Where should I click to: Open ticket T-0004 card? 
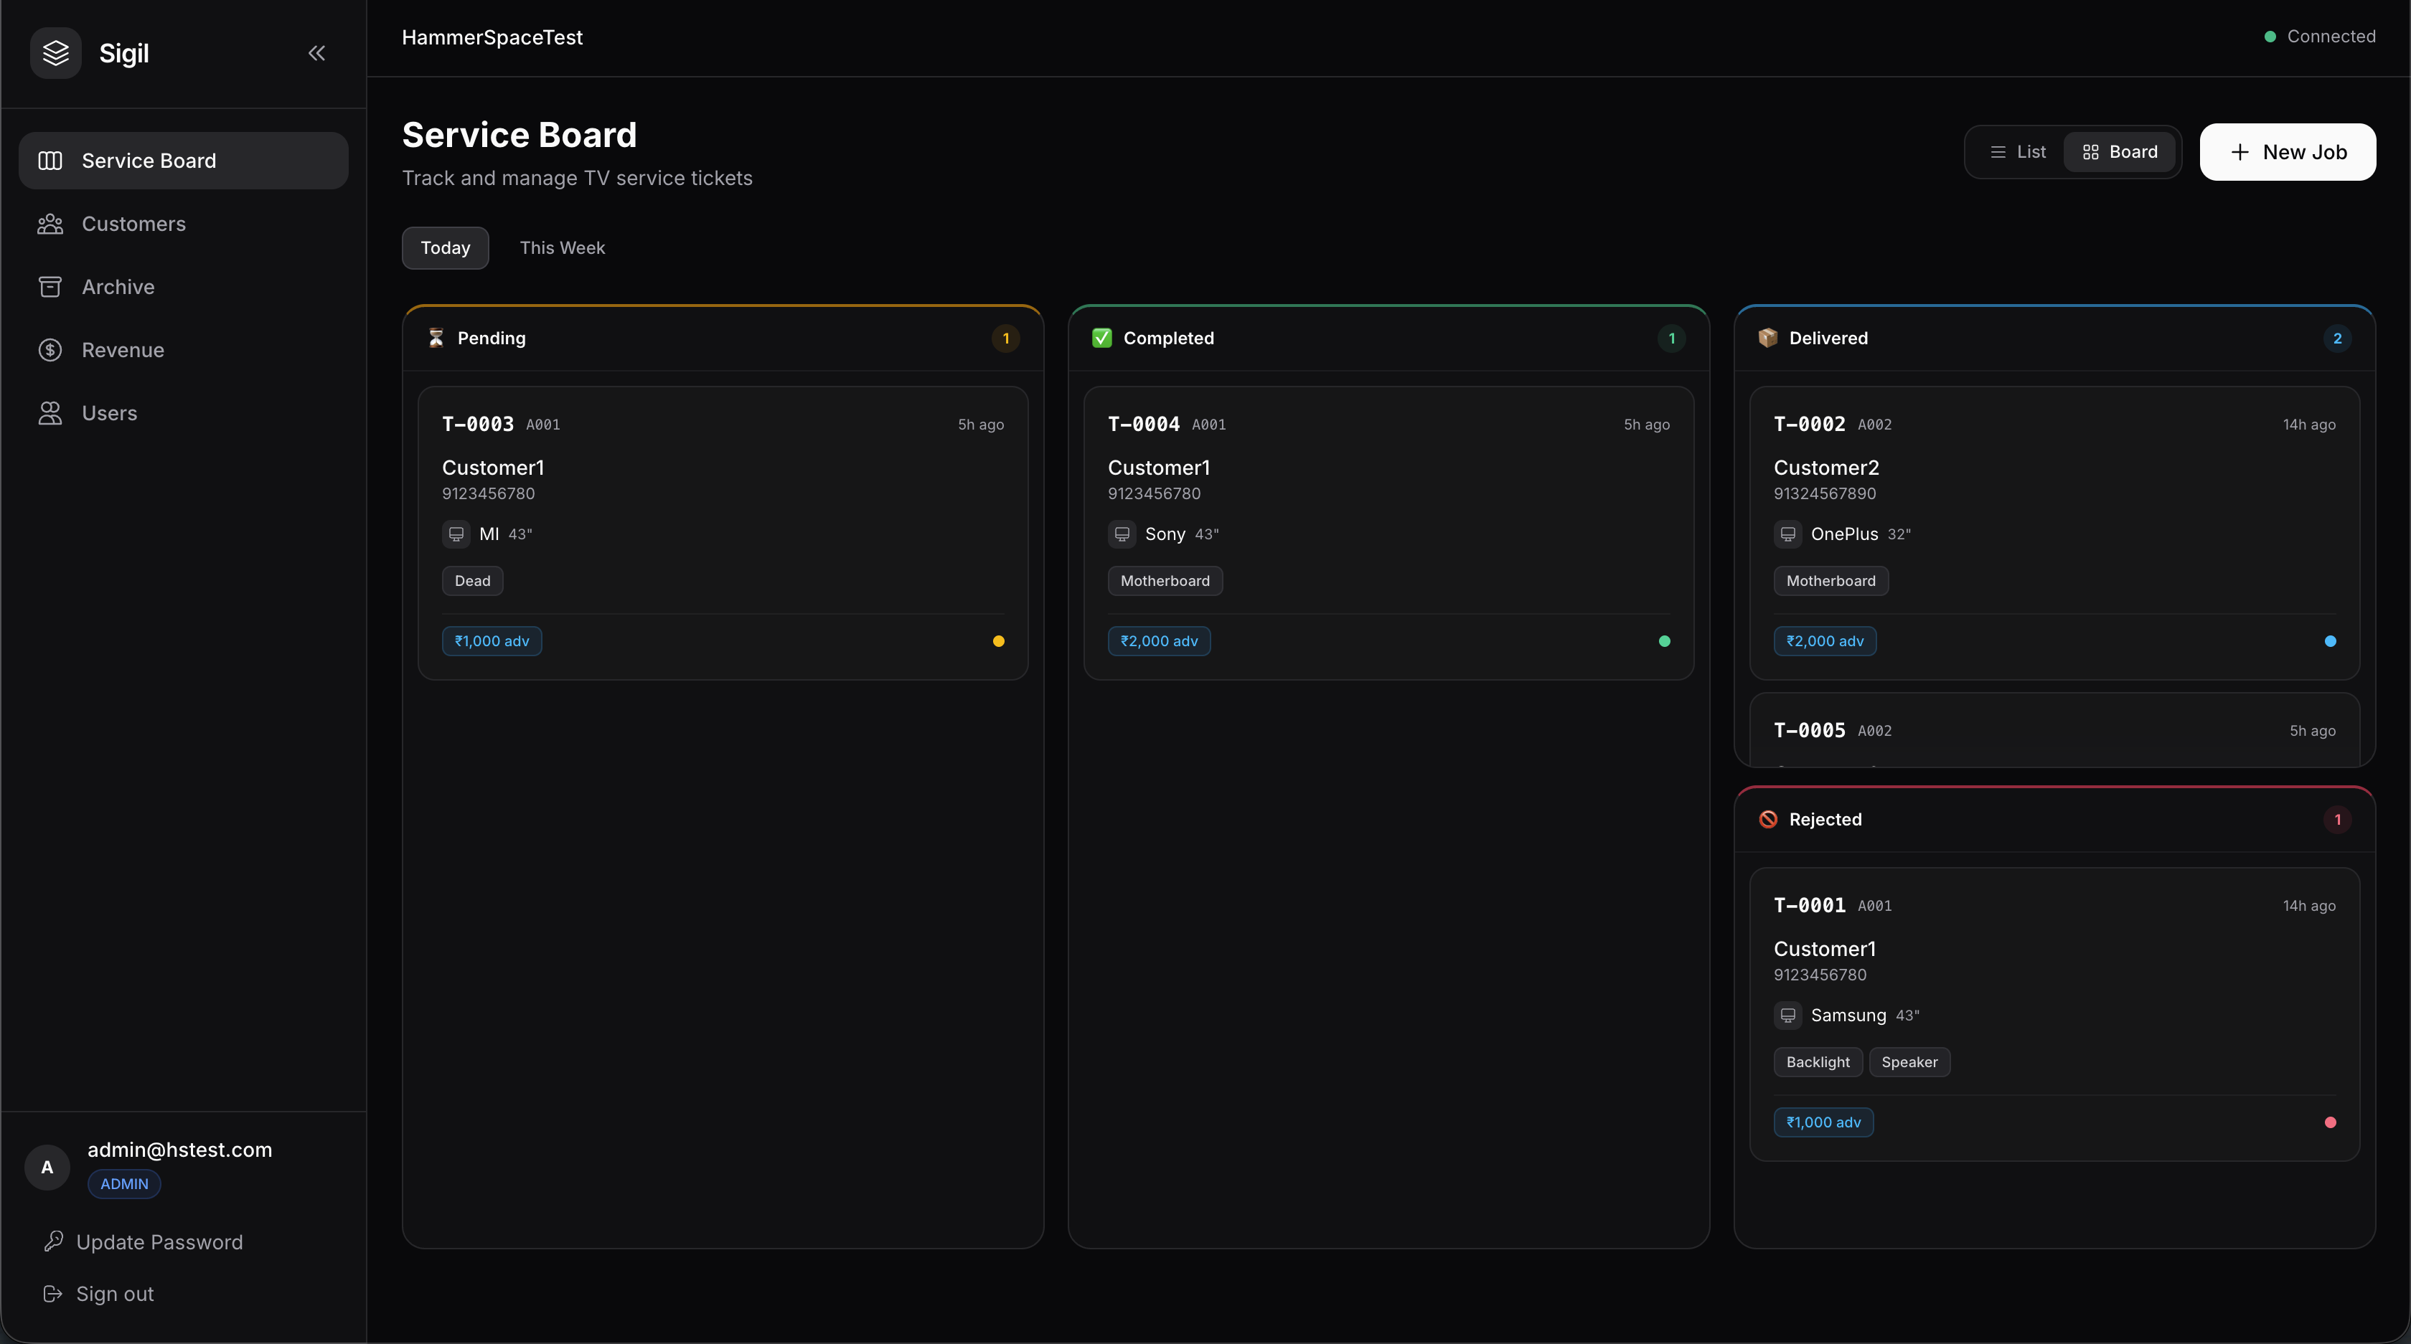(x=1389, y=533)
